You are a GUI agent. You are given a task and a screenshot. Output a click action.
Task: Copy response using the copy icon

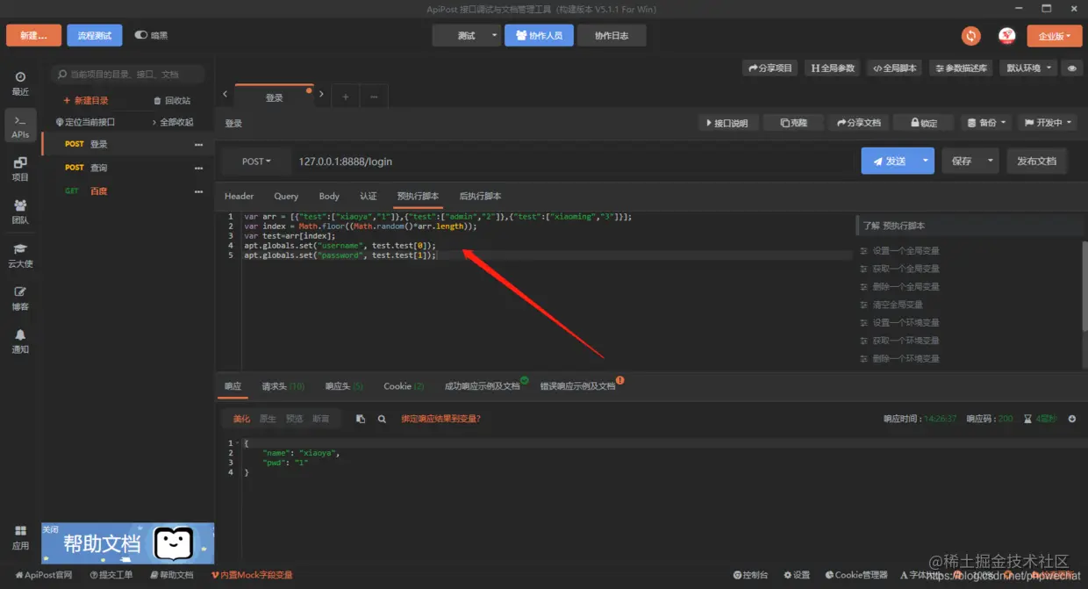tap(361, 419)
